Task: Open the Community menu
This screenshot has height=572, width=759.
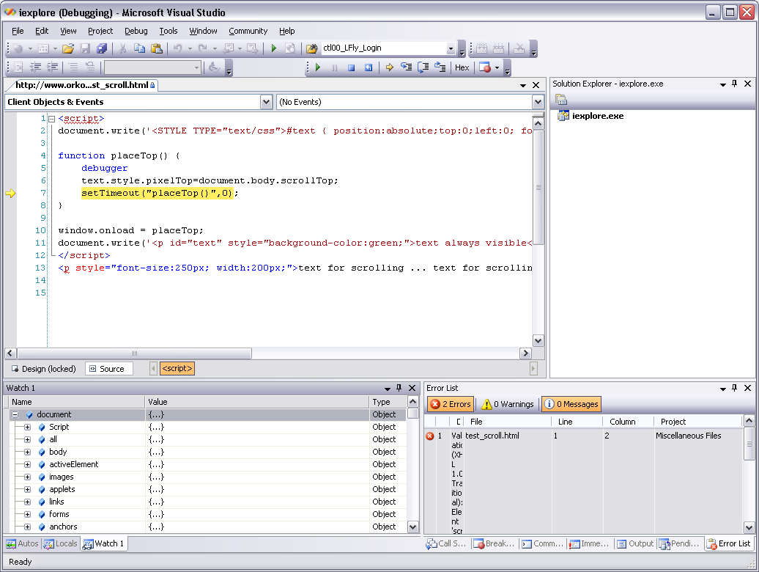Action: 248,31
